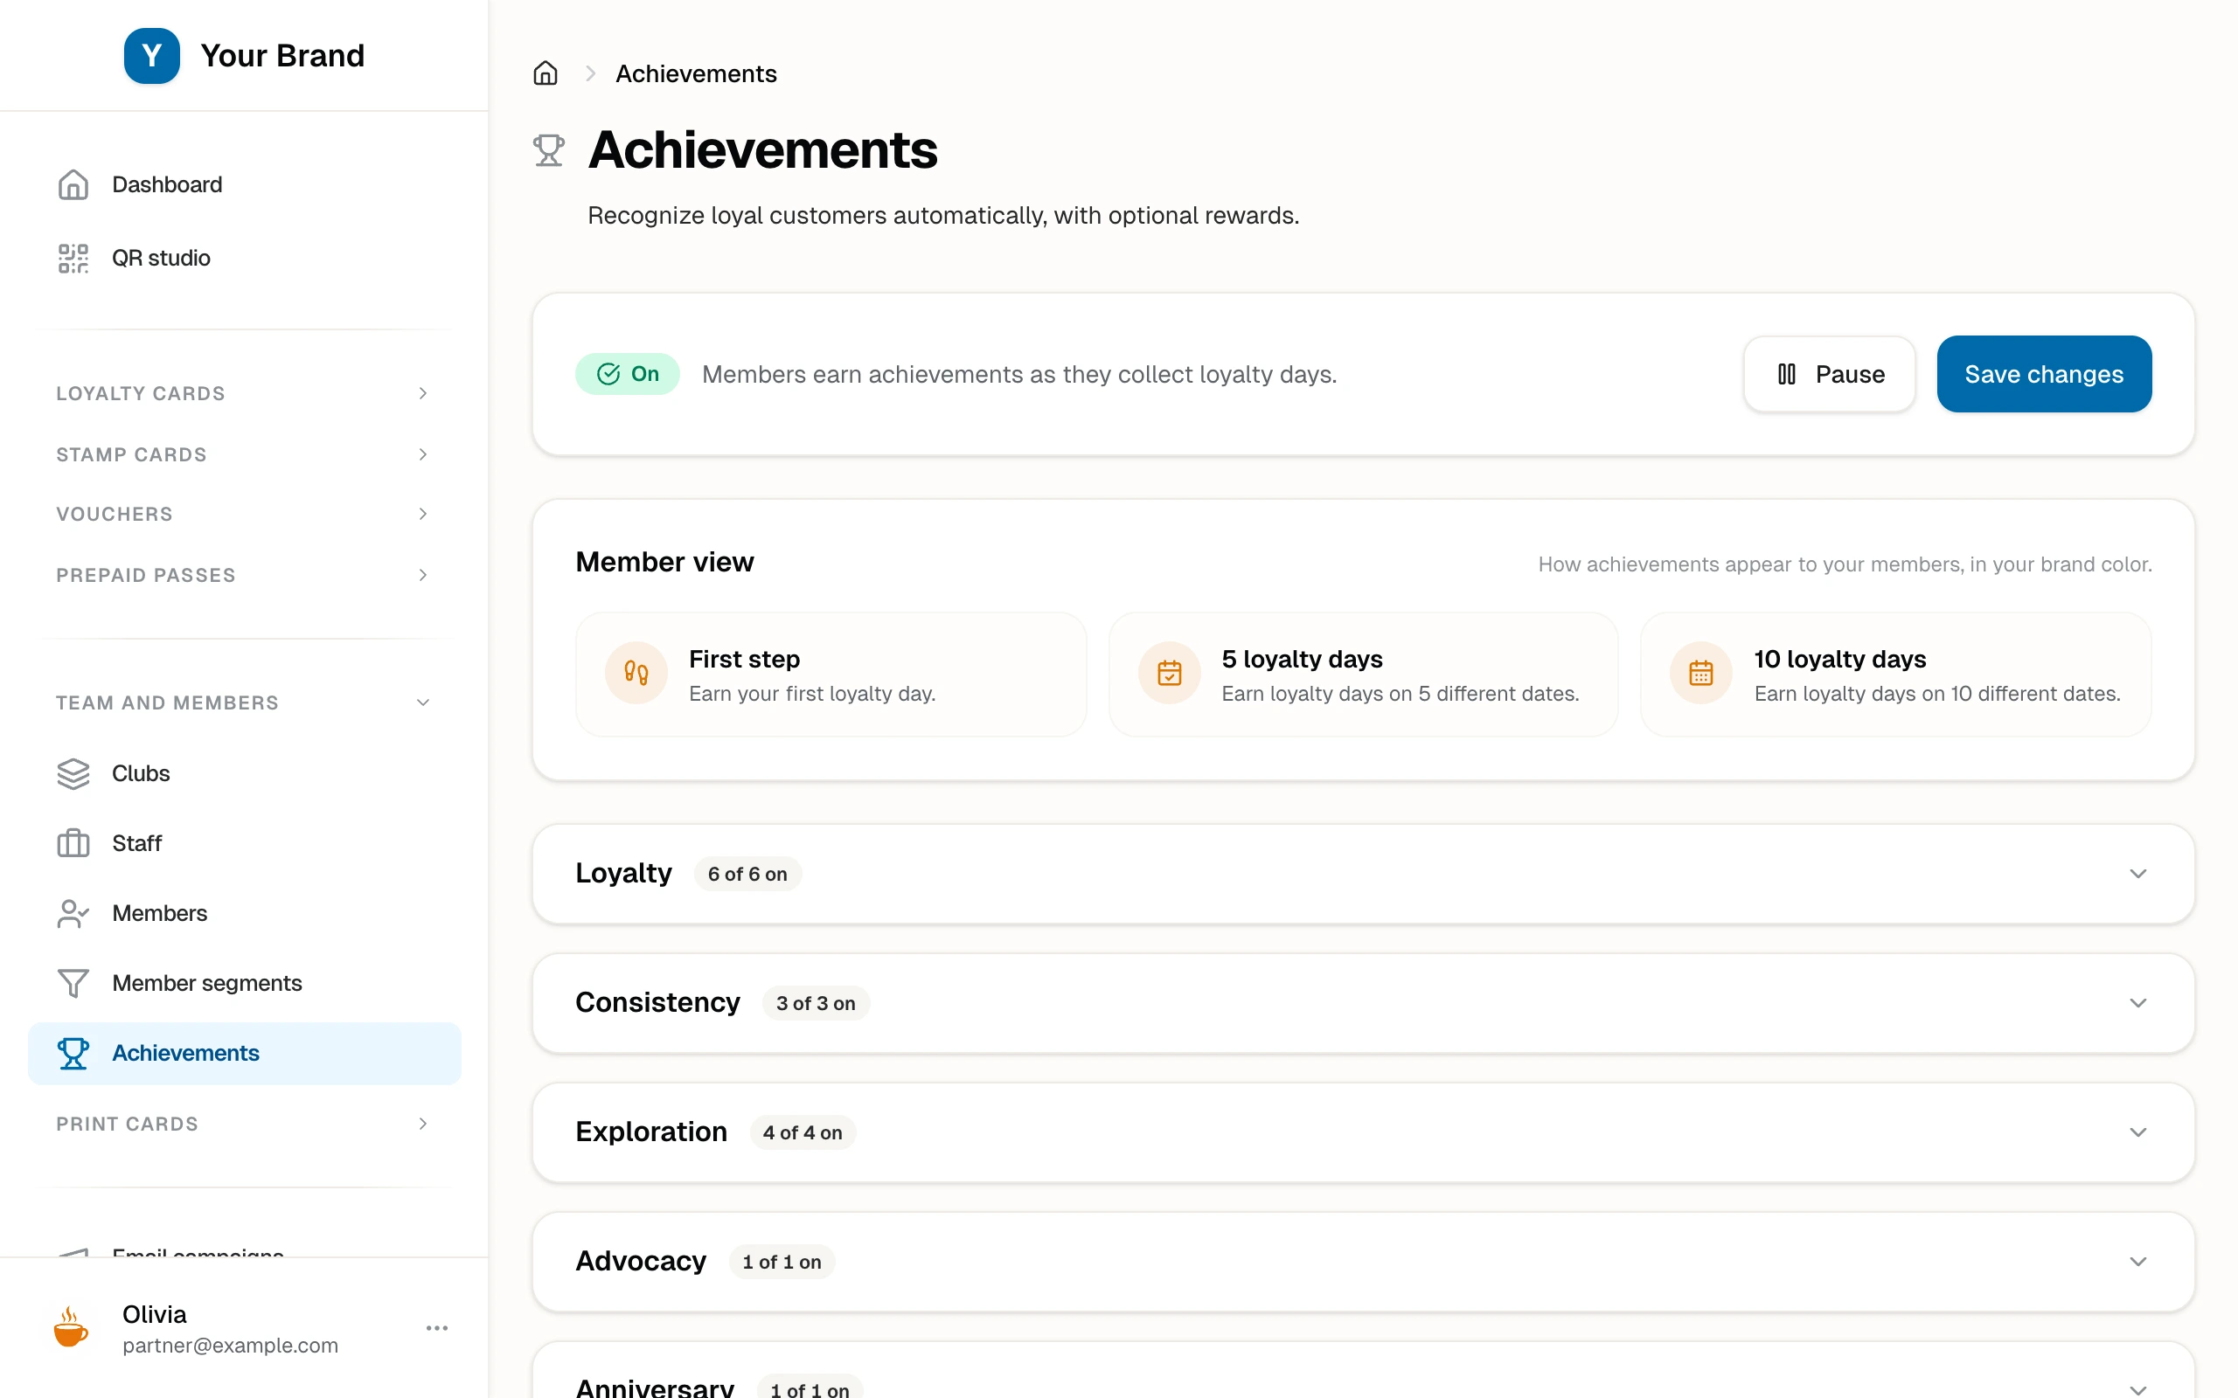Click the 5 loyalty days calendar icon

click(x=1169, y=673)
